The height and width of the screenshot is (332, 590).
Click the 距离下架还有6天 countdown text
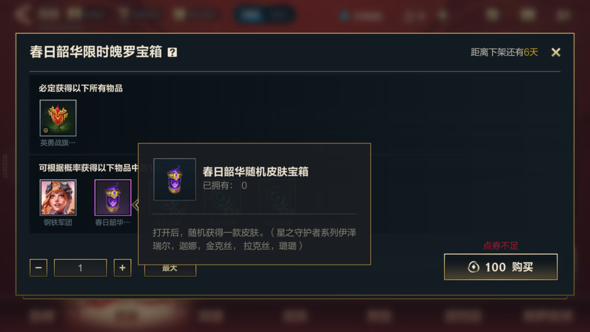click(x=504, y=52)
